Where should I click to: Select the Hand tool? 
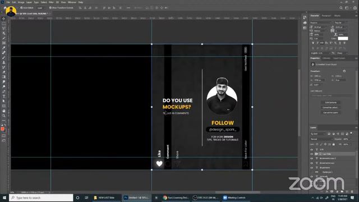(x=4, y=111)
